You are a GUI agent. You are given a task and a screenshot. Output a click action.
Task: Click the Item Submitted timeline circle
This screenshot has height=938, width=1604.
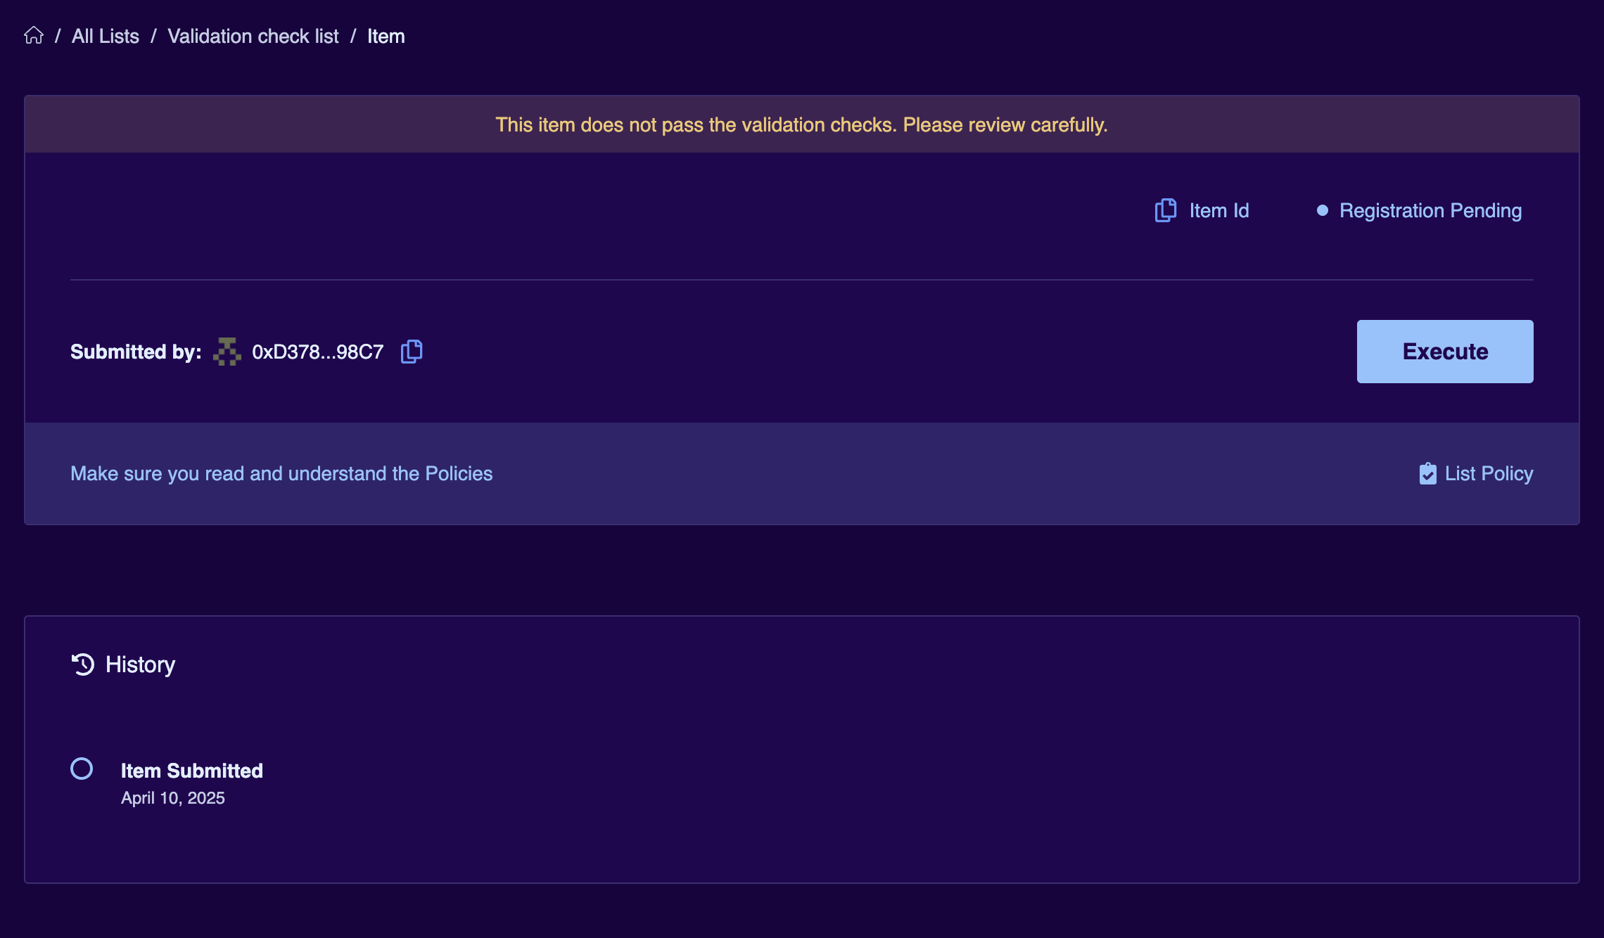click(82, 769)
